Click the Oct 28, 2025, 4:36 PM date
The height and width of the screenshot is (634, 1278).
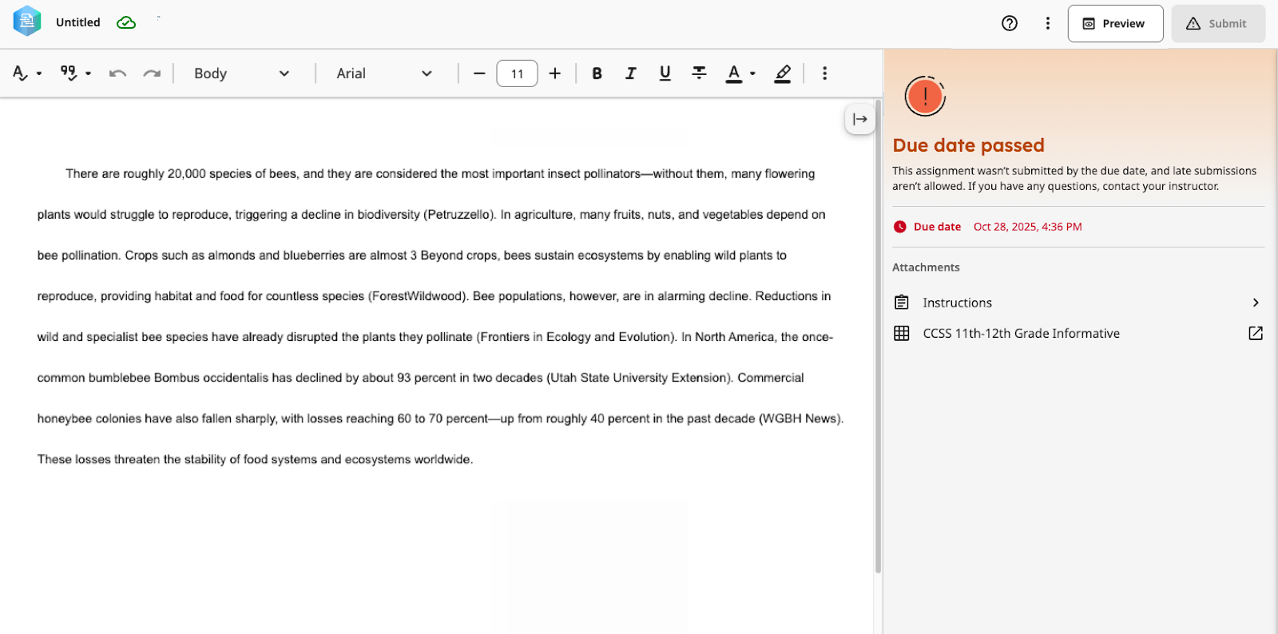[x=1027, y=227]
